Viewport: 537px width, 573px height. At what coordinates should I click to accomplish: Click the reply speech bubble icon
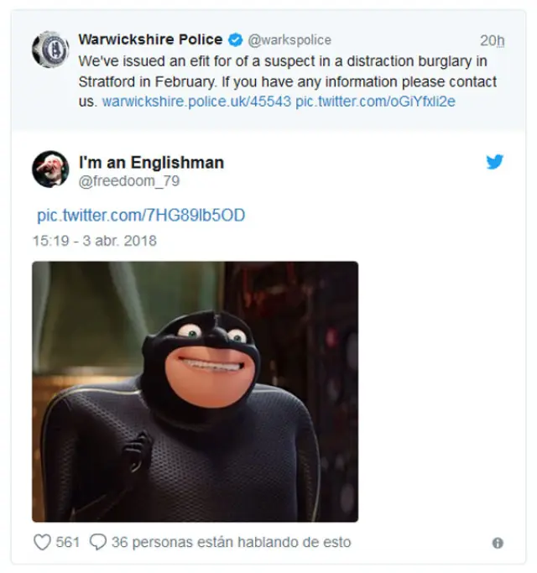coord(98,542)
